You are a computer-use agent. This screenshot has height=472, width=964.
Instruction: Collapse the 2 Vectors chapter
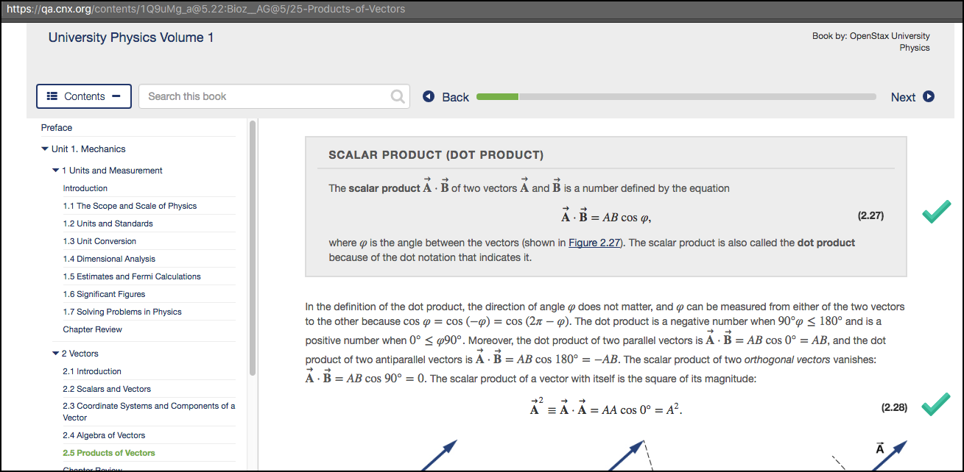pos(55,353)
